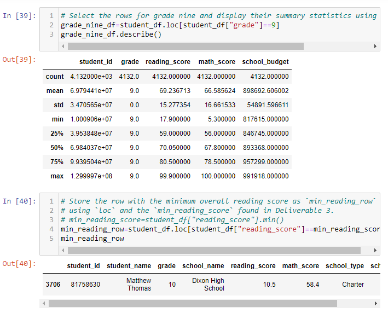
Task: Click the 'max' row label
Action: tap(57, 176)
